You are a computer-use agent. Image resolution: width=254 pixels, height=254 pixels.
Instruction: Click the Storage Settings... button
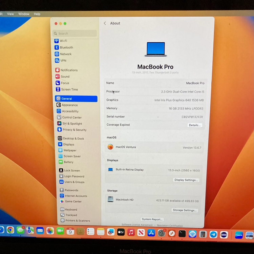(185, 210)
